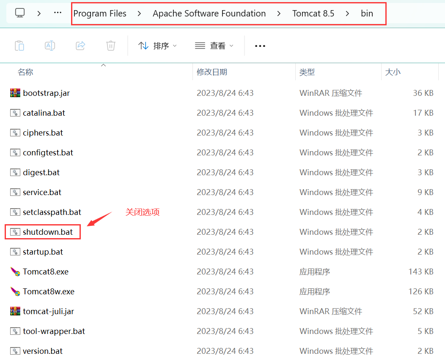Image resolution: width=445 pixels, height=361 pixels.
Task: Select the file name digest.bat
Action: click(41, 172)
